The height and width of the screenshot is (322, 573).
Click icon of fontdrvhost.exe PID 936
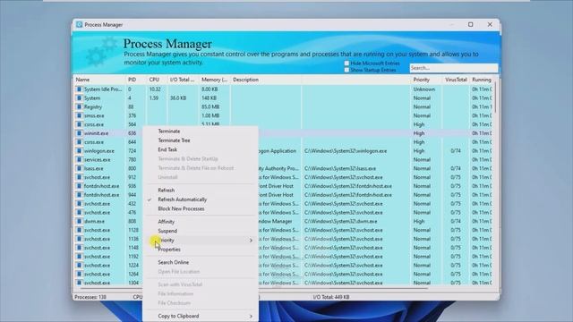pos(79,186)
